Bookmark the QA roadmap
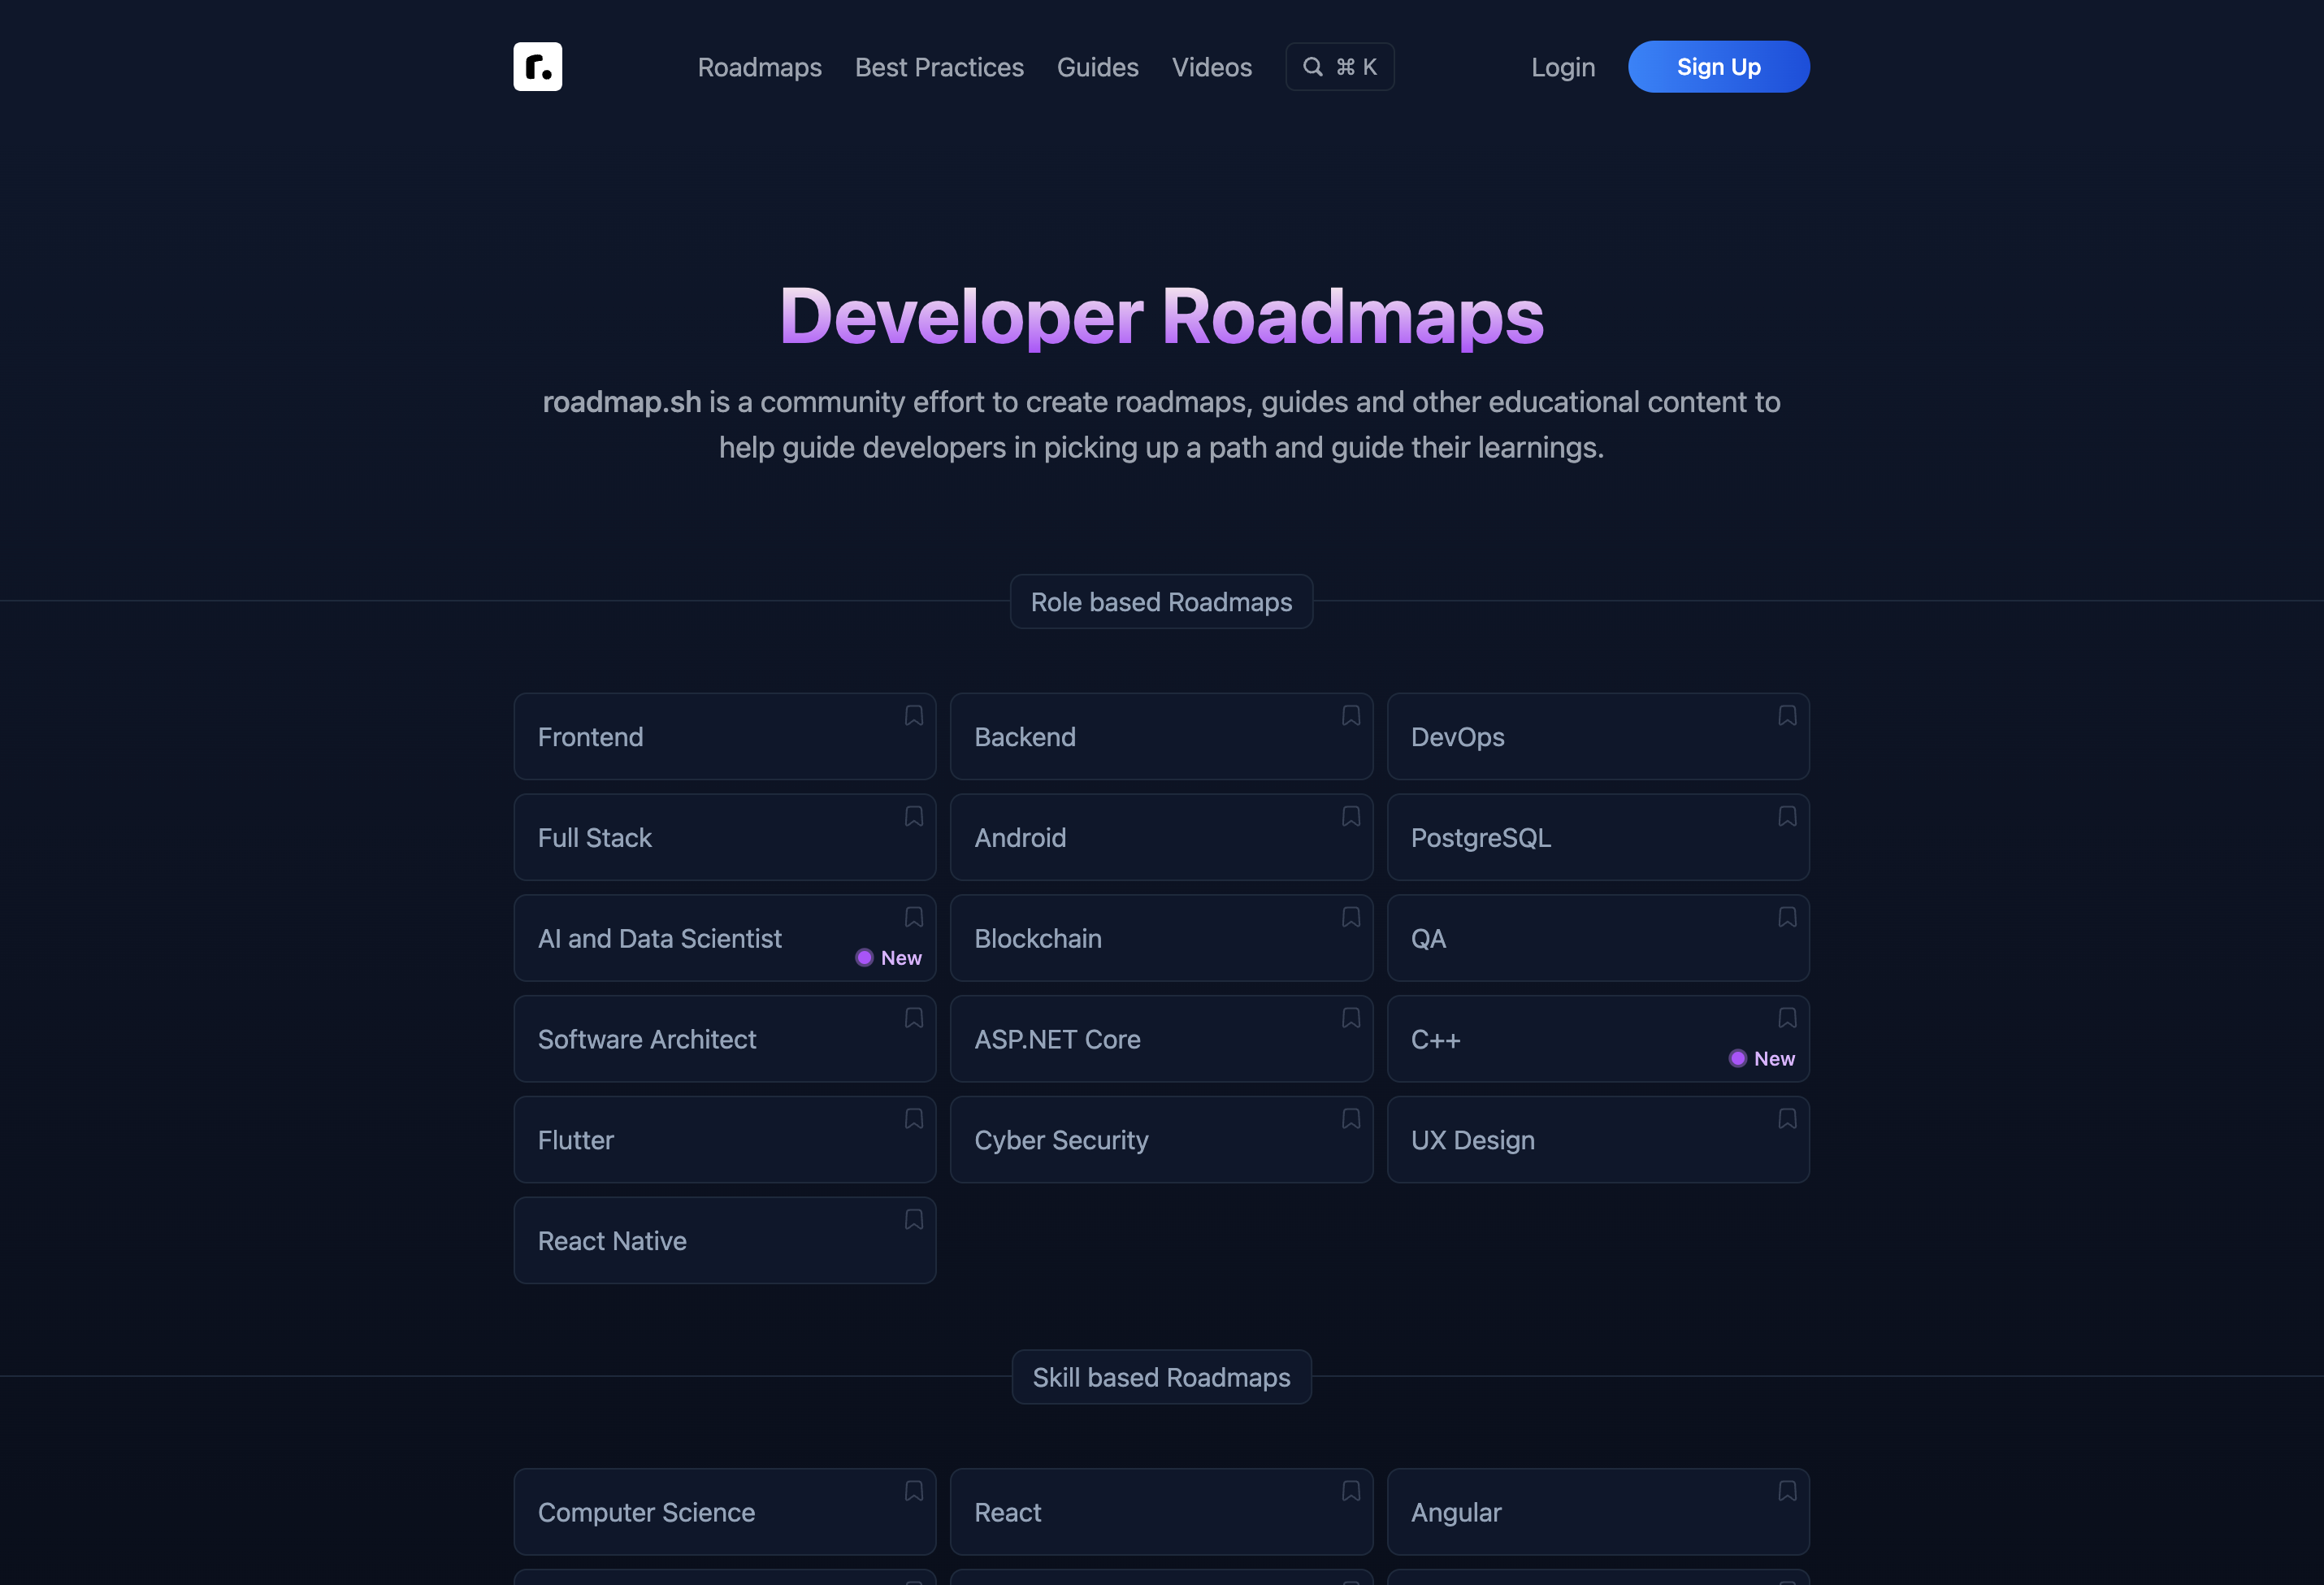 tap(1786, 918)
